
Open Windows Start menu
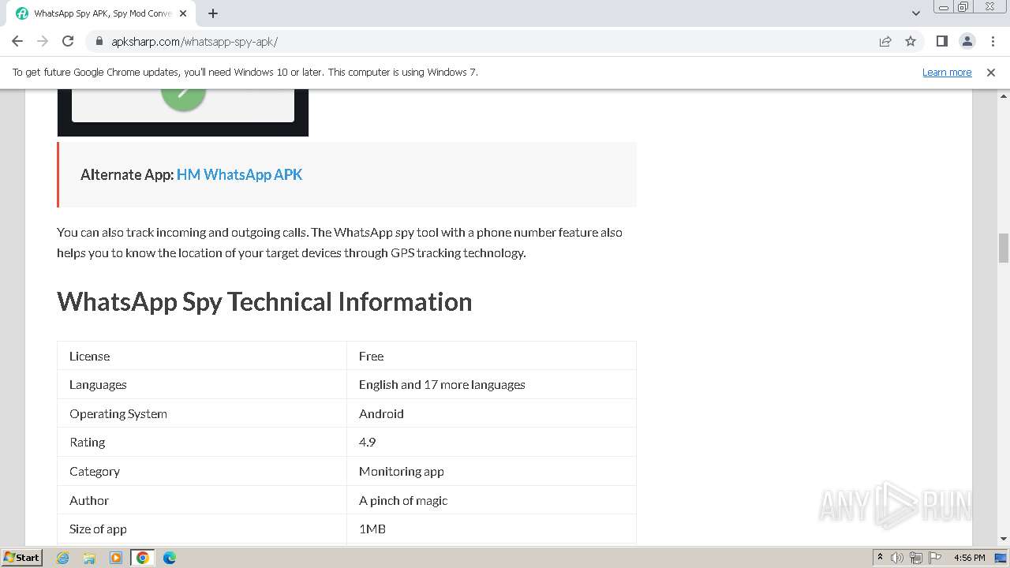(x=22, y=557)
